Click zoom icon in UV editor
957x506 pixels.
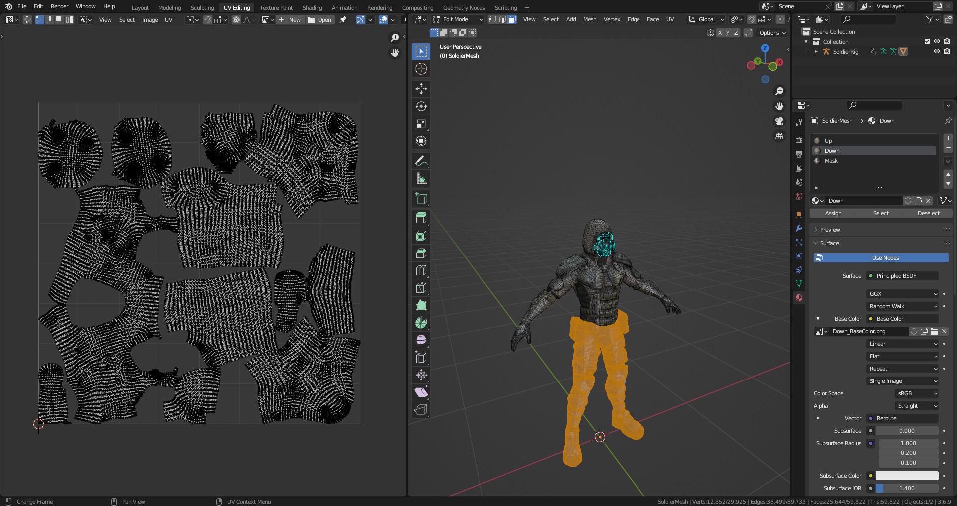click(395, 38)
